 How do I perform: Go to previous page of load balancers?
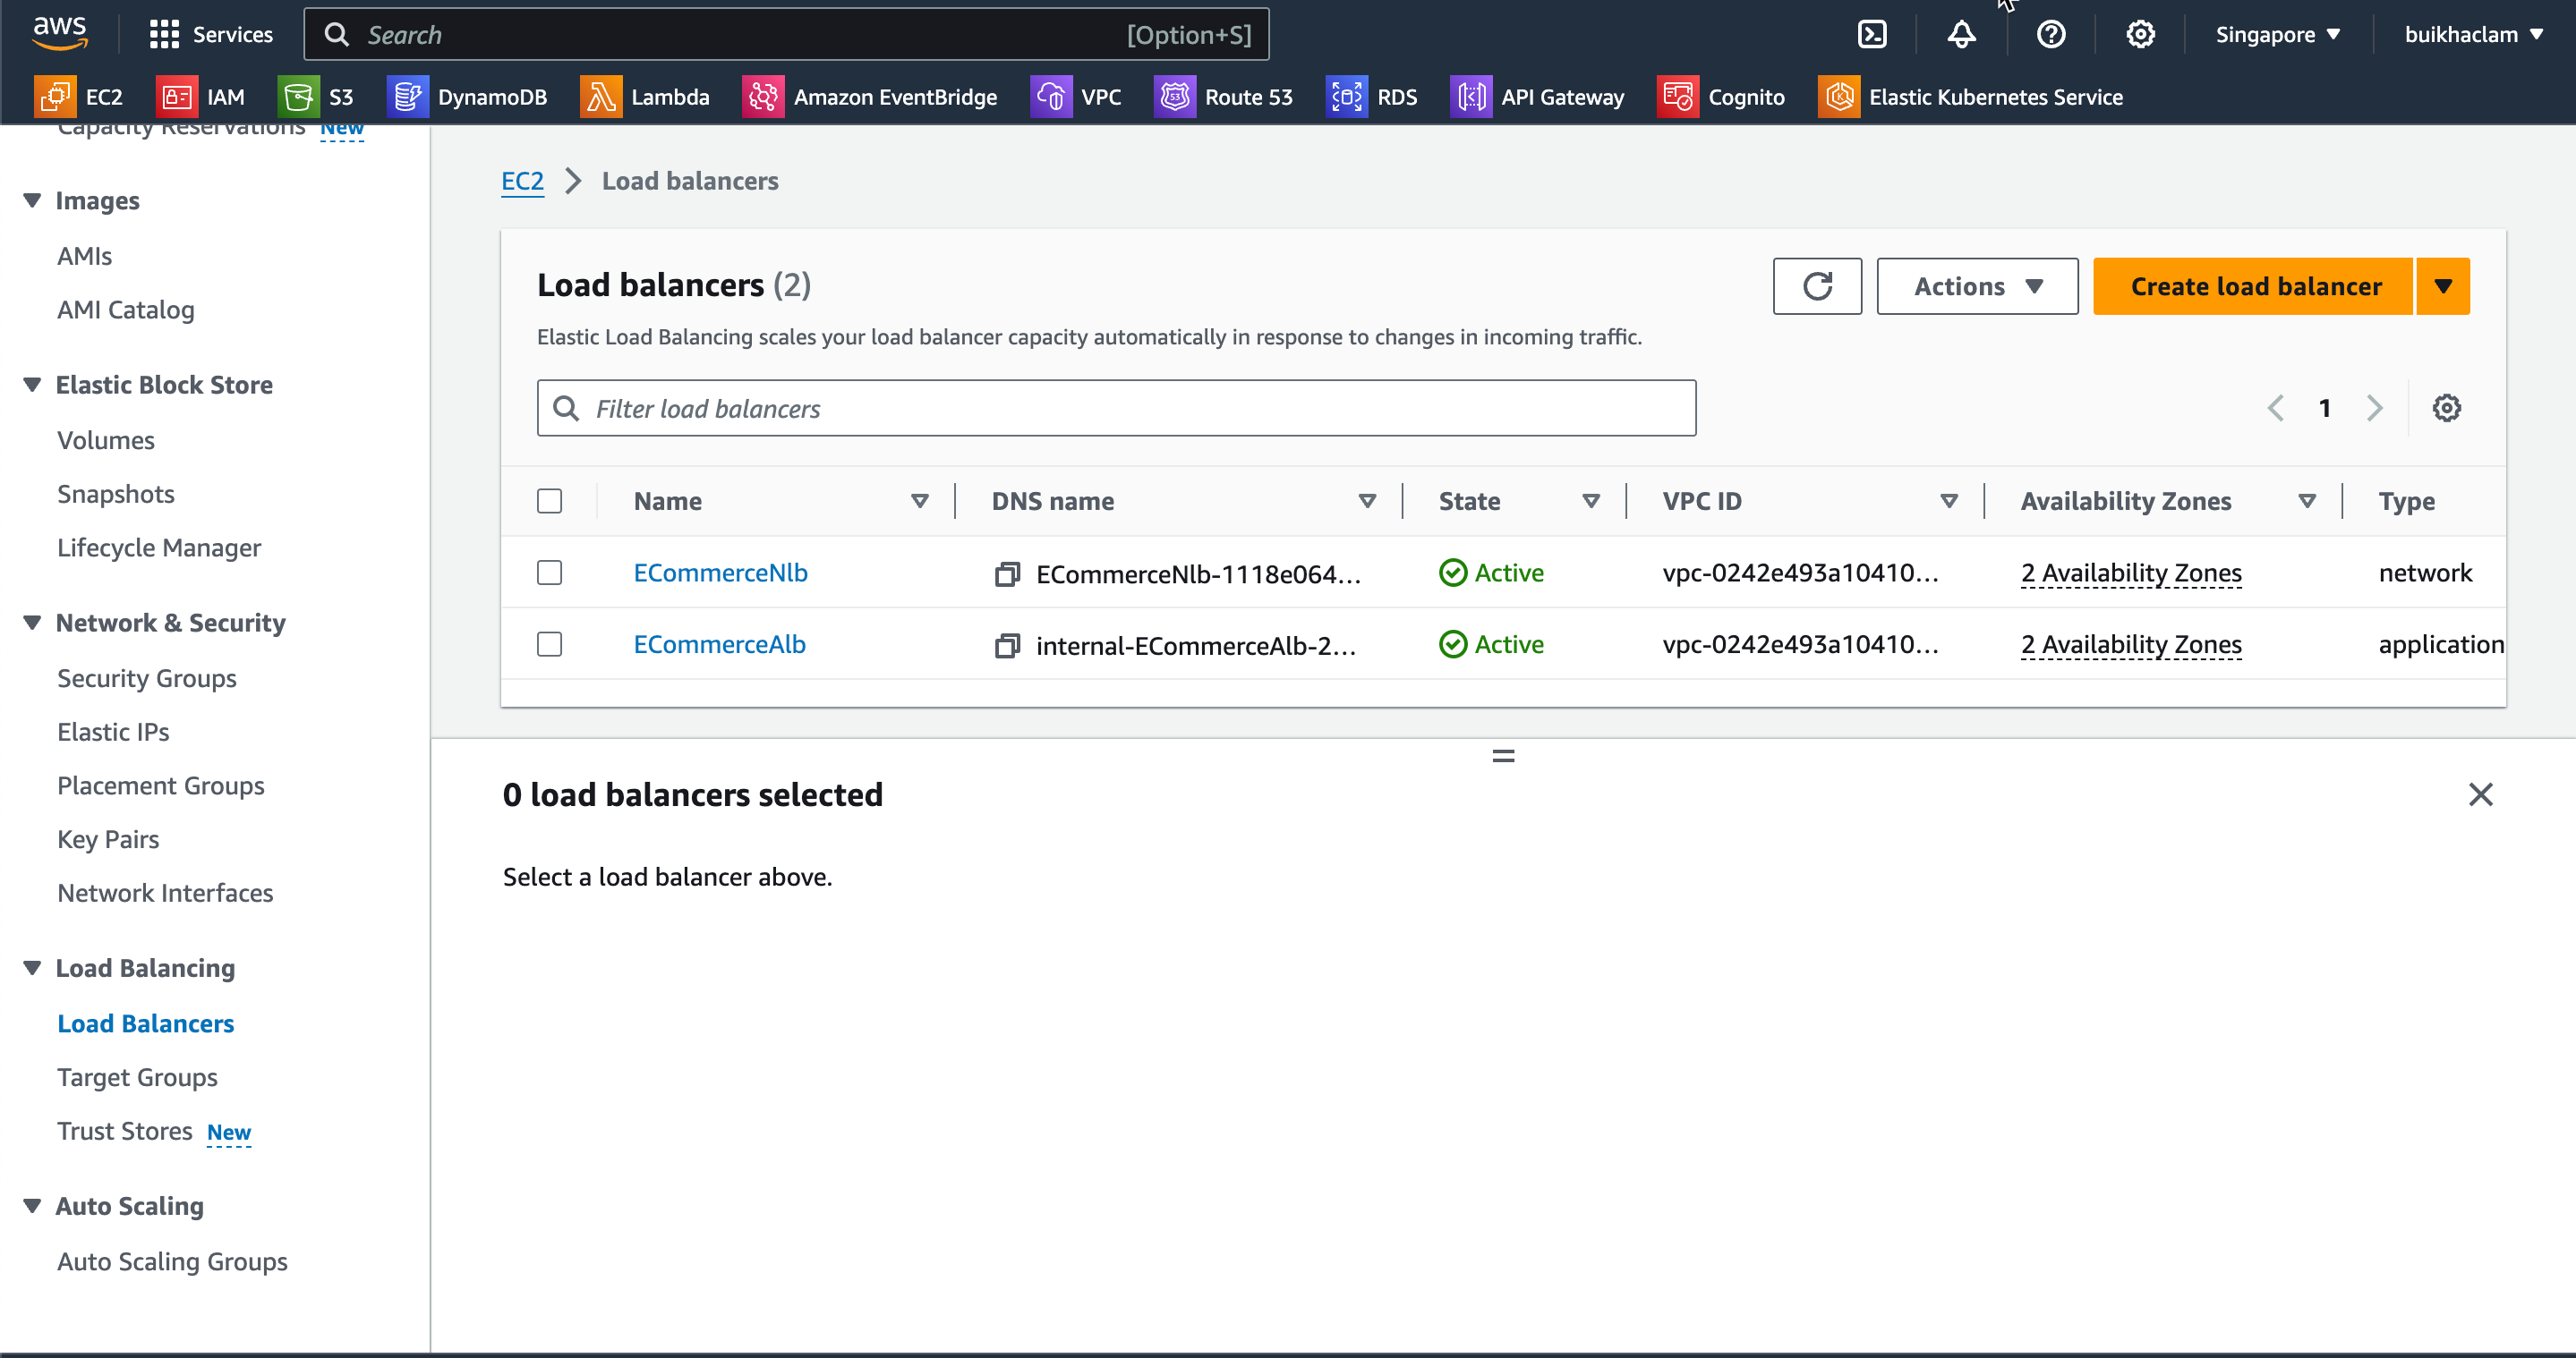tap(2276, 408)
